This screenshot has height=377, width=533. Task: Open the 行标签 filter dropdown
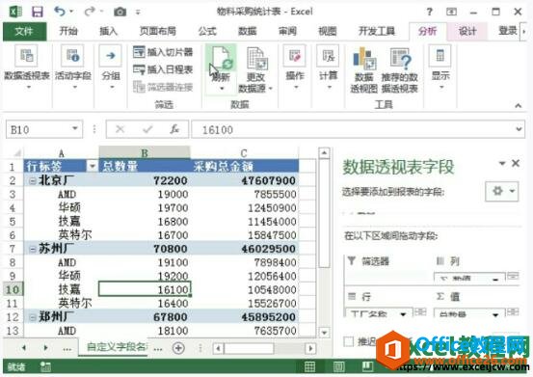point(93,166)
